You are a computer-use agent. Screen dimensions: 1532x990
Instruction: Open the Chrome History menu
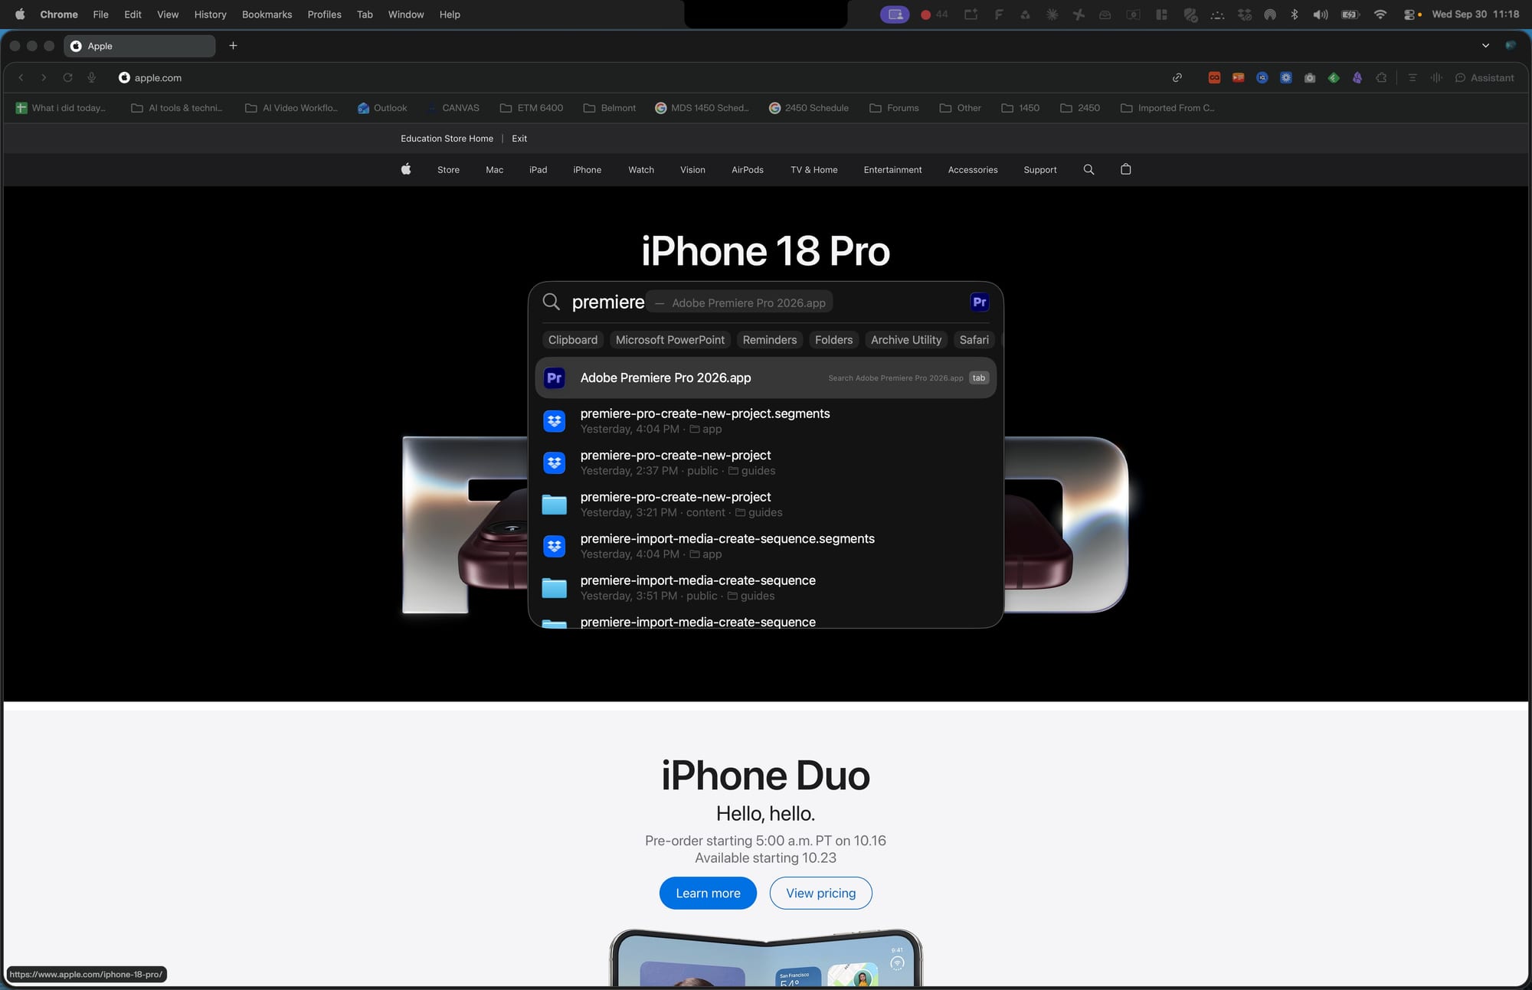[x=210, y=14]
